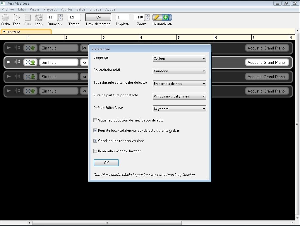Enable Remember window location checkbox
300x226 pixels.
pyautogui.click(x=95, y=151)
